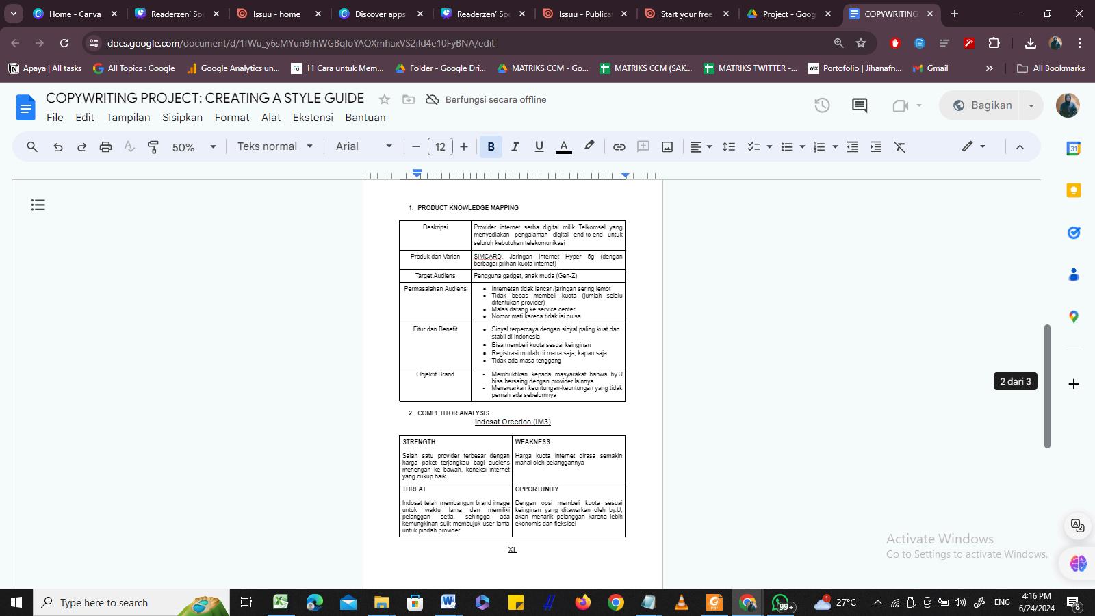Show the document outline
The image size is (1095, 616).
coord(38,205)
